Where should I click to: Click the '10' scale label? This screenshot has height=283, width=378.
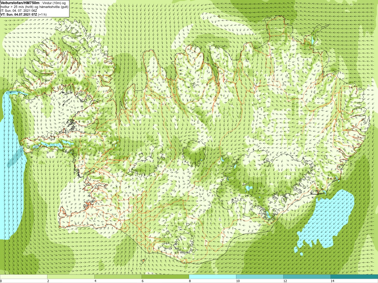(x=237, y=281)
